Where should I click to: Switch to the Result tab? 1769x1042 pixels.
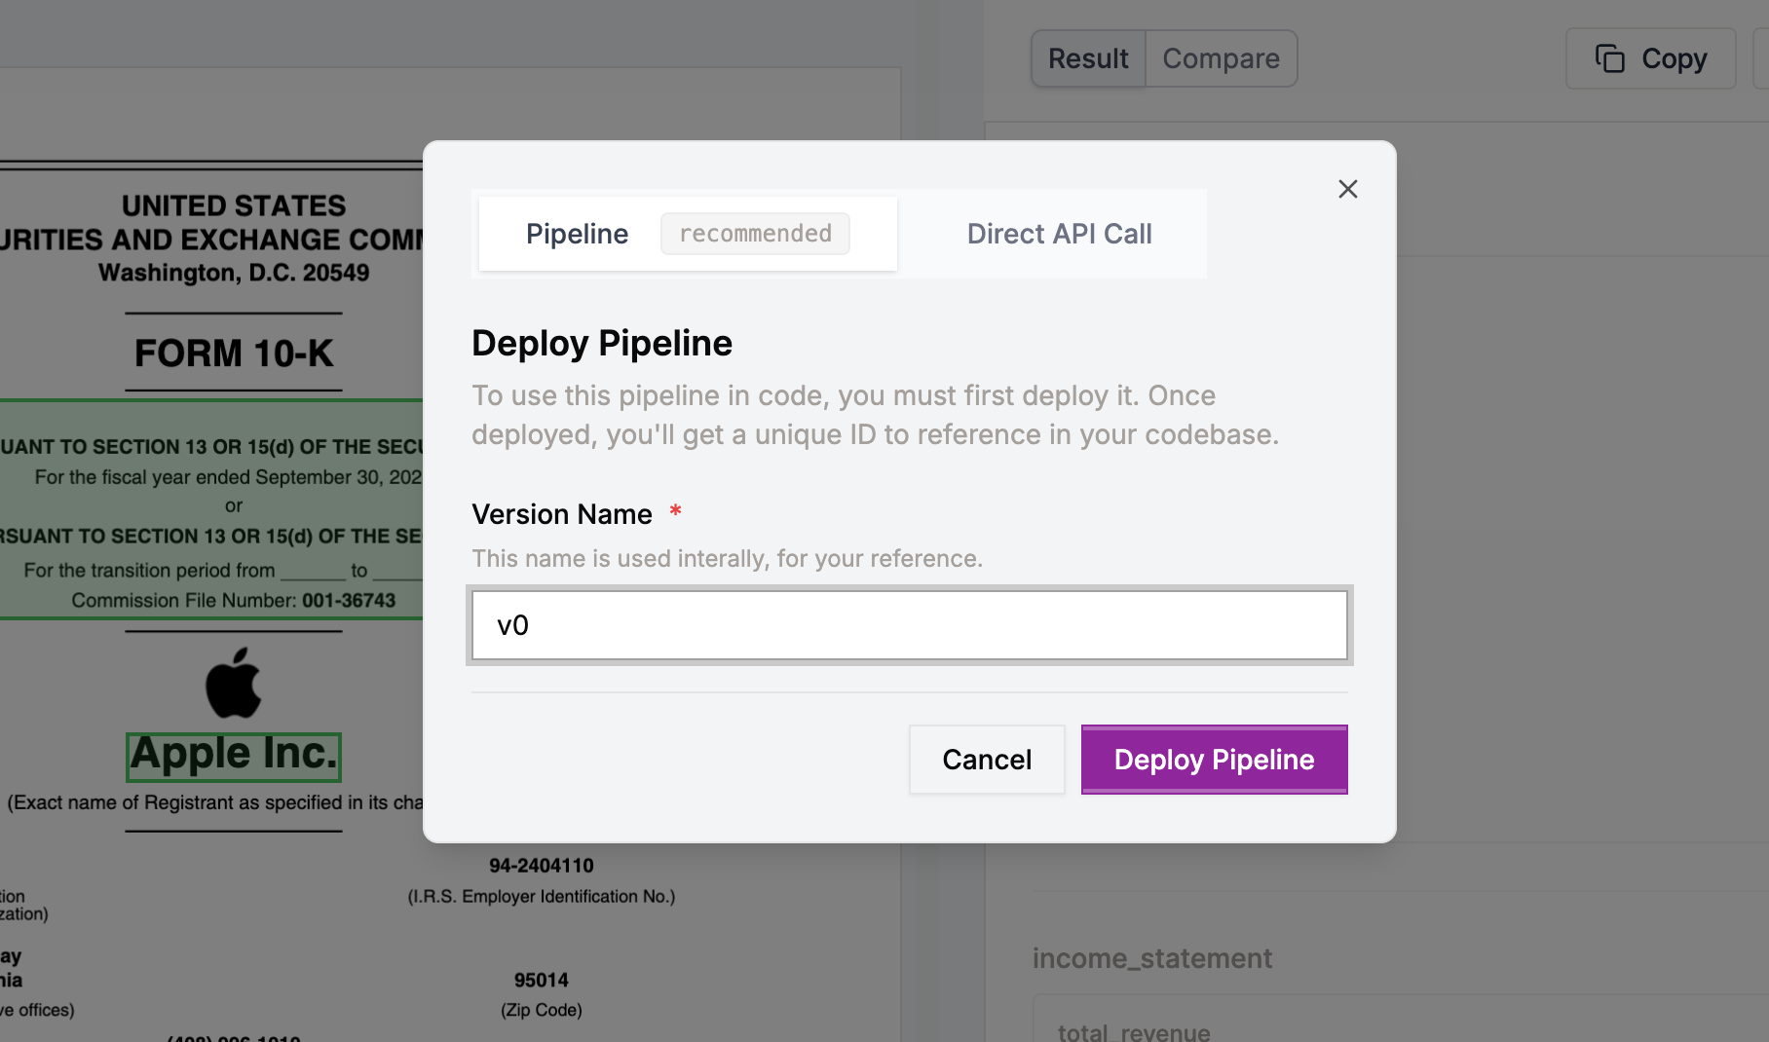tap(1087, 58)
